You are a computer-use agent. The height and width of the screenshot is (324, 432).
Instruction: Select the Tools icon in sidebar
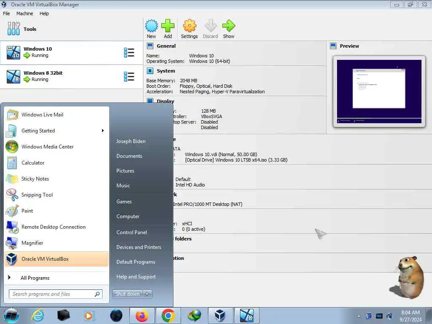tap(13, 29)
